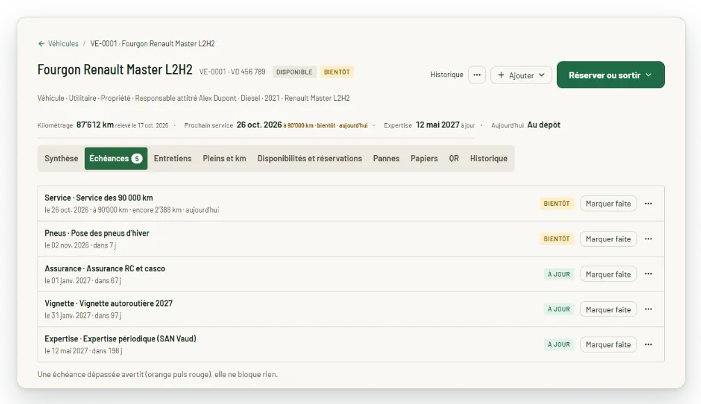Click the BIENTÔT badge next to the vehicle title
The height and width of the screenshot is (404, 701).
click(x=337, y=72)
